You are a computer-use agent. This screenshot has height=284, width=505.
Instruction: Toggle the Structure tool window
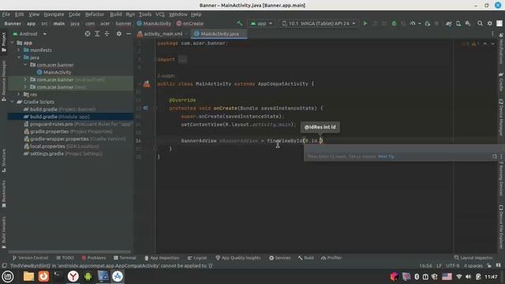click(3, 160)
